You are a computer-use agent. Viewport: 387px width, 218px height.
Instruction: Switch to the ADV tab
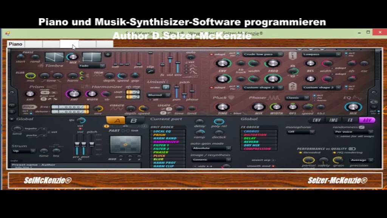(367, 120)
